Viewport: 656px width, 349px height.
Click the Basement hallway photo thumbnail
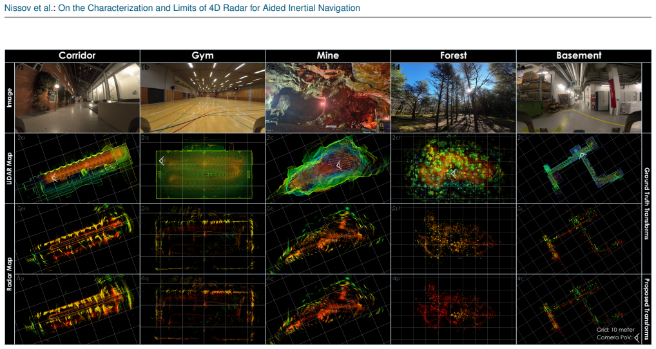pyautogui.click(x=579, y=98)
